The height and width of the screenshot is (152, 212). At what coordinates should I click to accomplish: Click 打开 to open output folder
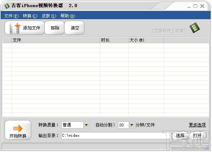197,135
